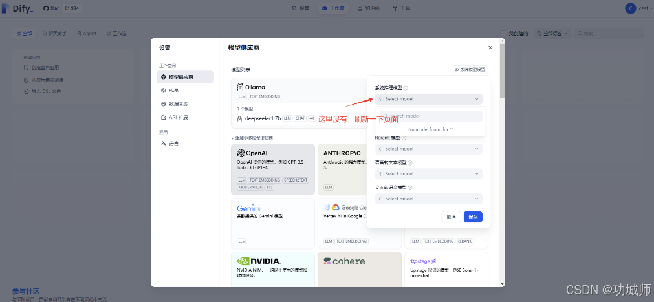
Task: Click the 聊天助手 chat icon filter
Action: pyautogui.click(x=45, y=34)
